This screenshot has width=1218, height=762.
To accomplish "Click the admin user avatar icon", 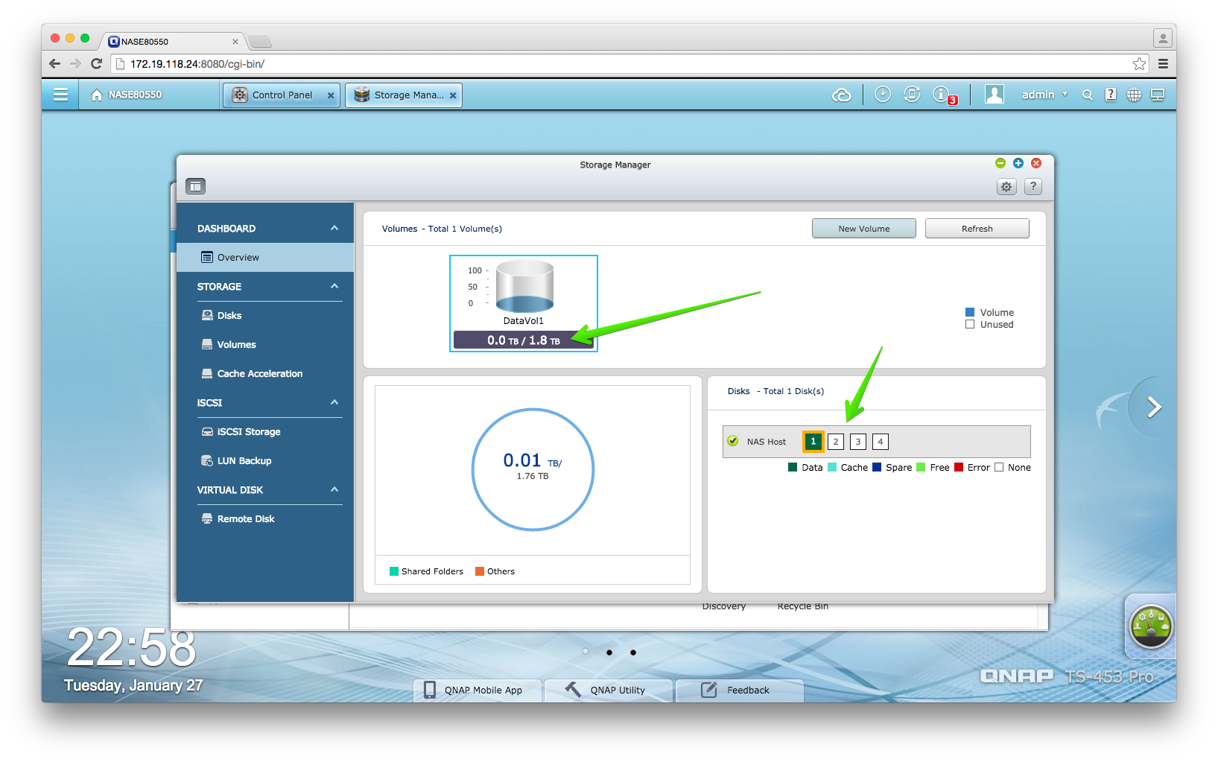I will click(x=995, y=94).
